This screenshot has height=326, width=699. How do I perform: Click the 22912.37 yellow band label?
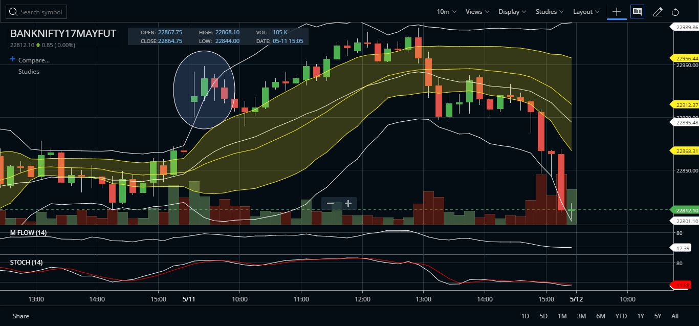[x=684, y=105]
